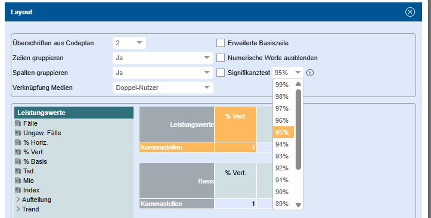The width and height of the screenshot is (431, 218).
Task: Click the icon beside % Basis
Action: click(x=18, y=161)
